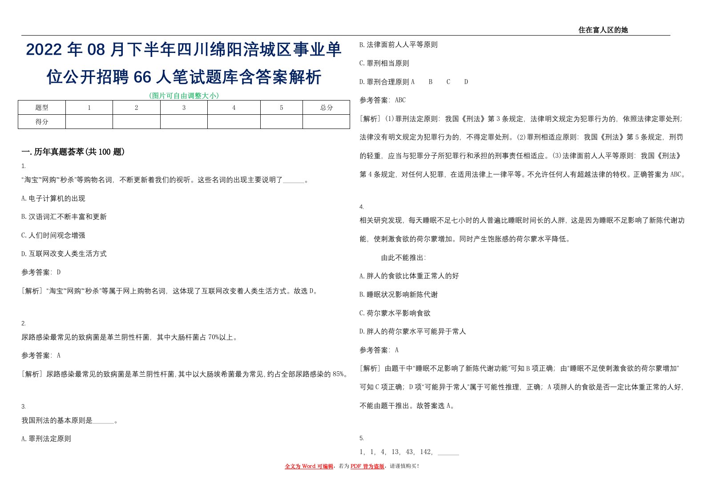This screenshot has width=706, height=499.
Task: Click the green note '(图片可自由调整大小)'
Action: tap(184, 95)
